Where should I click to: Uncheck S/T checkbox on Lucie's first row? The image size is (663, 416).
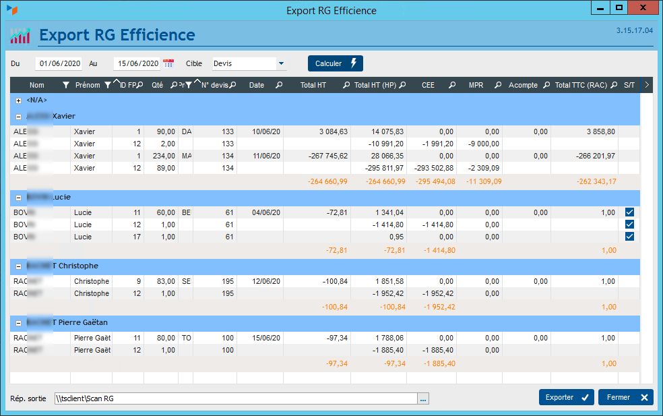(629, 212)
